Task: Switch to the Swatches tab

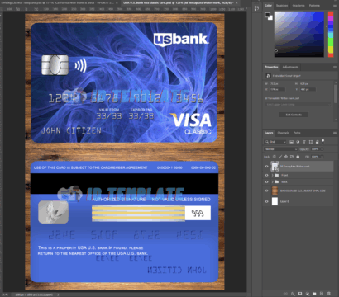Action: tap(282, 6)
